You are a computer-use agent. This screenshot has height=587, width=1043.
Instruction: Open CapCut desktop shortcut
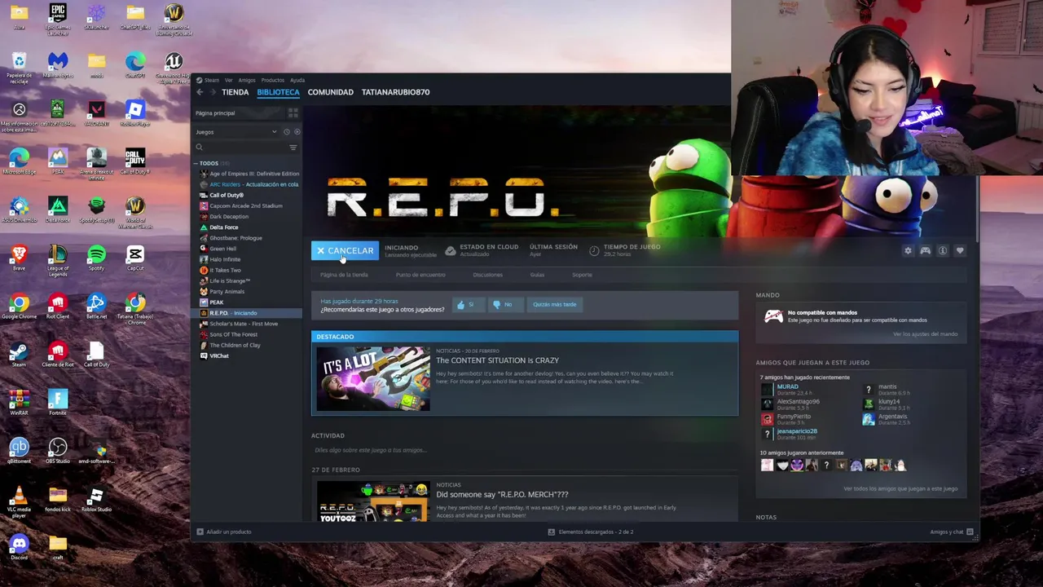(x=135, y=258)
